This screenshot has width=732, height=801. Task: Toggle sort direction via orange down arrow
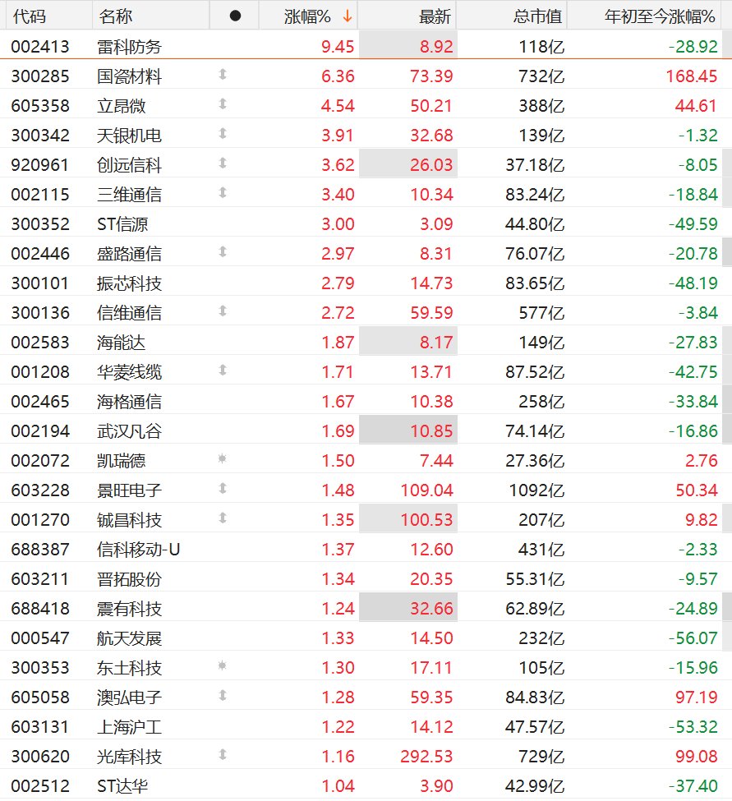click(348, 16)
